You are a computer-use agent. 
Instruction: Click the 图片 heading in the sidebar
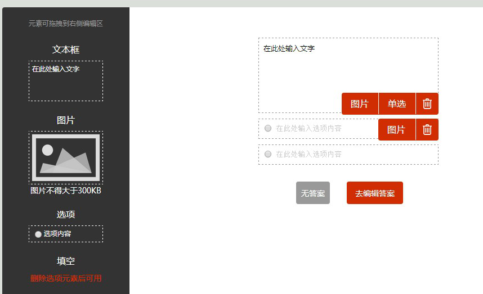(66, 120)
